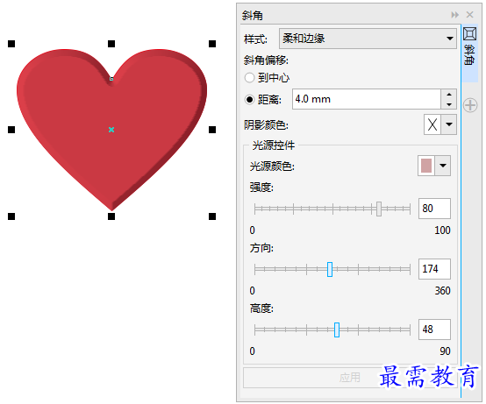
Task: Click the 阴影颜色 no-color swatch
Action: point(432,124)
